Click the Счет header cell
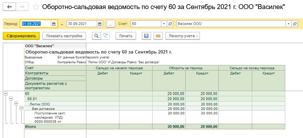Image resolution: width=303 pixels, height=138 pixels. pos(55,68)
